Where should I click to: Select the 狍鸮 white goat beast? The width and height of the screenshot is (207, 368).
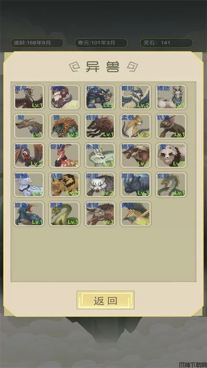point(171,97)
